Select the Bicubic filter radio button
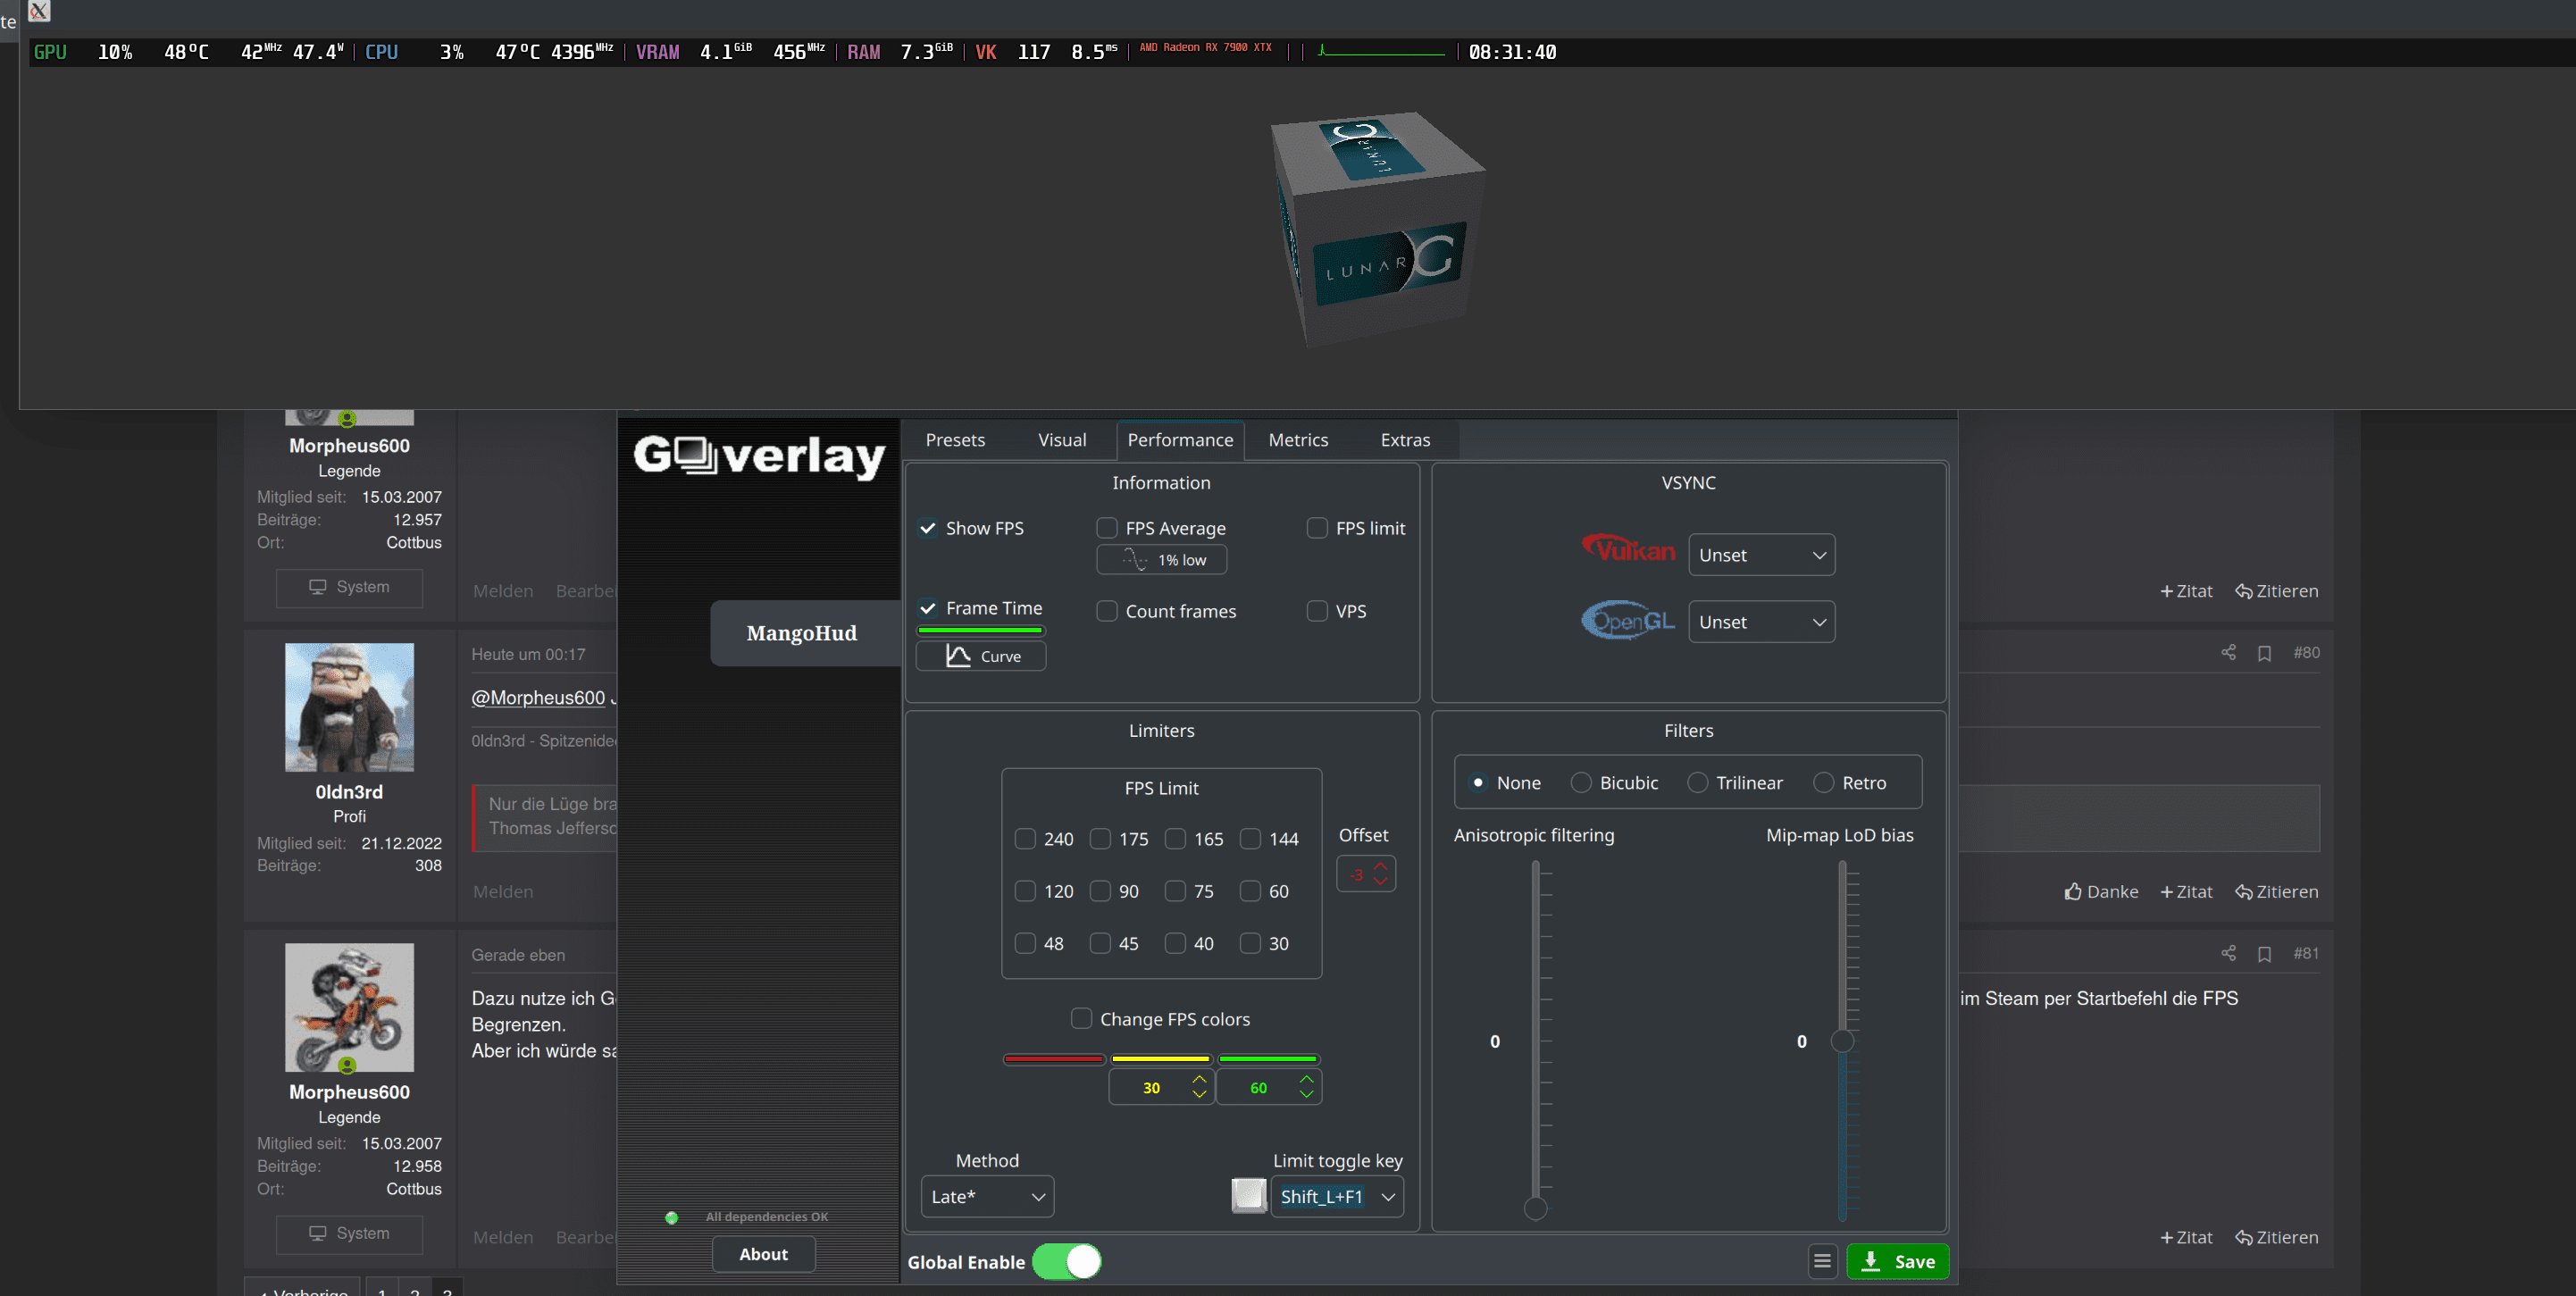 point(1580,783)
